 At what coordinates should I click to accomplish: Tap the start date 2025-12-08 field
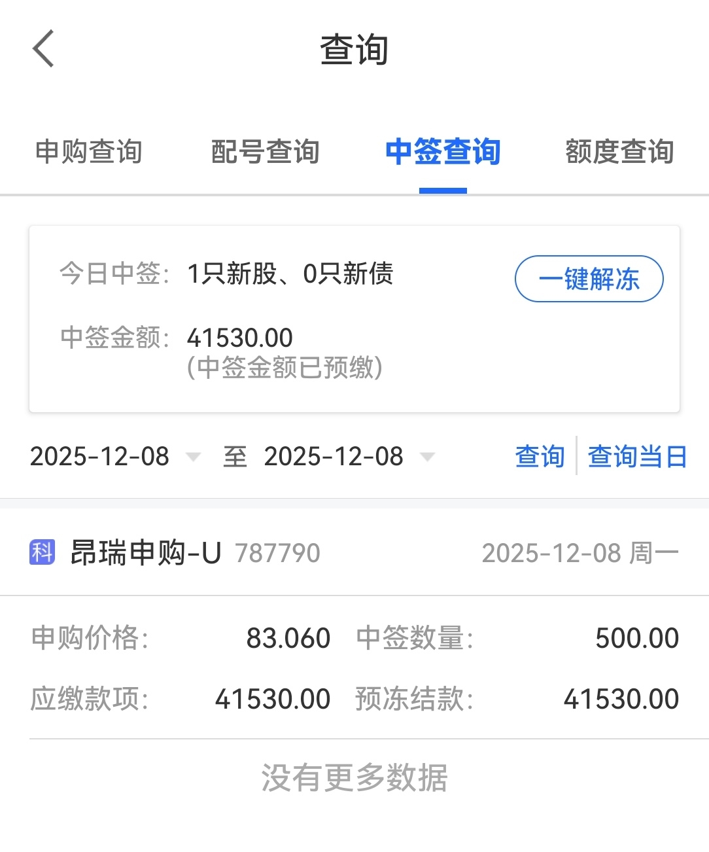pyautogui.click(x=100, y=457)
